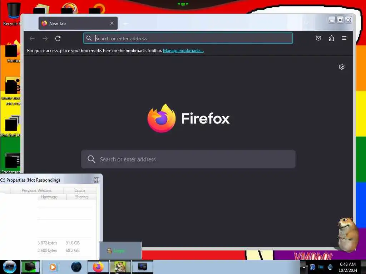Click the magnifier icon in the address bar
Image resolution: width=366 pixels, height=274 pixels.
89,38
